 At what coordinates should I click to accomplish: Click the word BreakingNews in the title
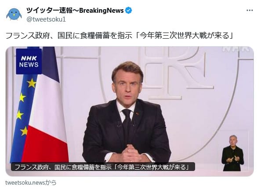pyautogui.click(x=101, y=11)
